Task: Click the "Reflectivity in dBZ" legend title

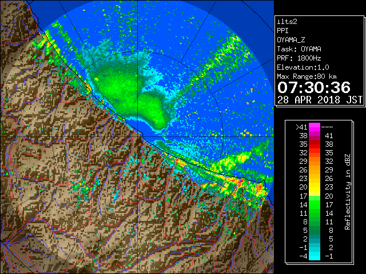Action: tap(348, 192)
